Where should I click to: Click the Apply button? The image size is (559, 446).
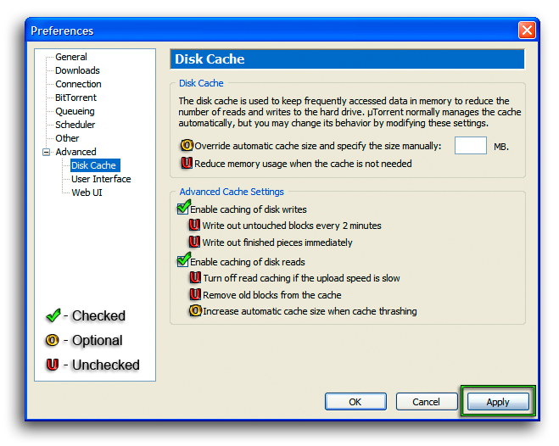(x=497, y=402)
